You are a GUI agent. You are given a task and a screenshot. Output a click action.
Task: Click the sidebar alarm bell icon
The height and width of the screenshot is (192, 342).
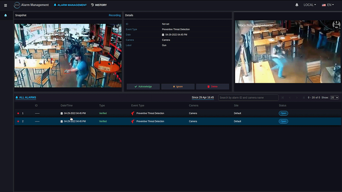coord(5,15)
